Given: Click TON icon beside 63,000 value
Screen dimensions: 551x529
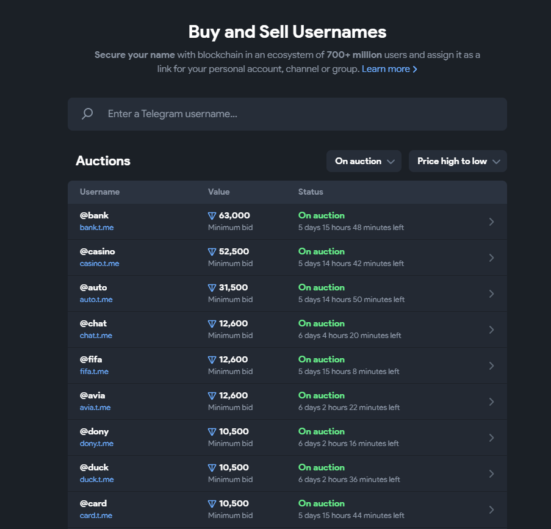Looking at the screenshot, I should pos(212,216).
